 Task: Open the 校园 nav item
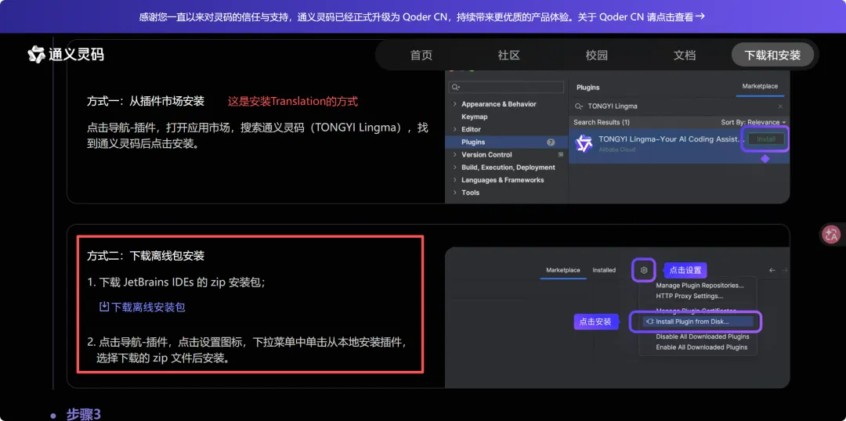coord(597,55)
